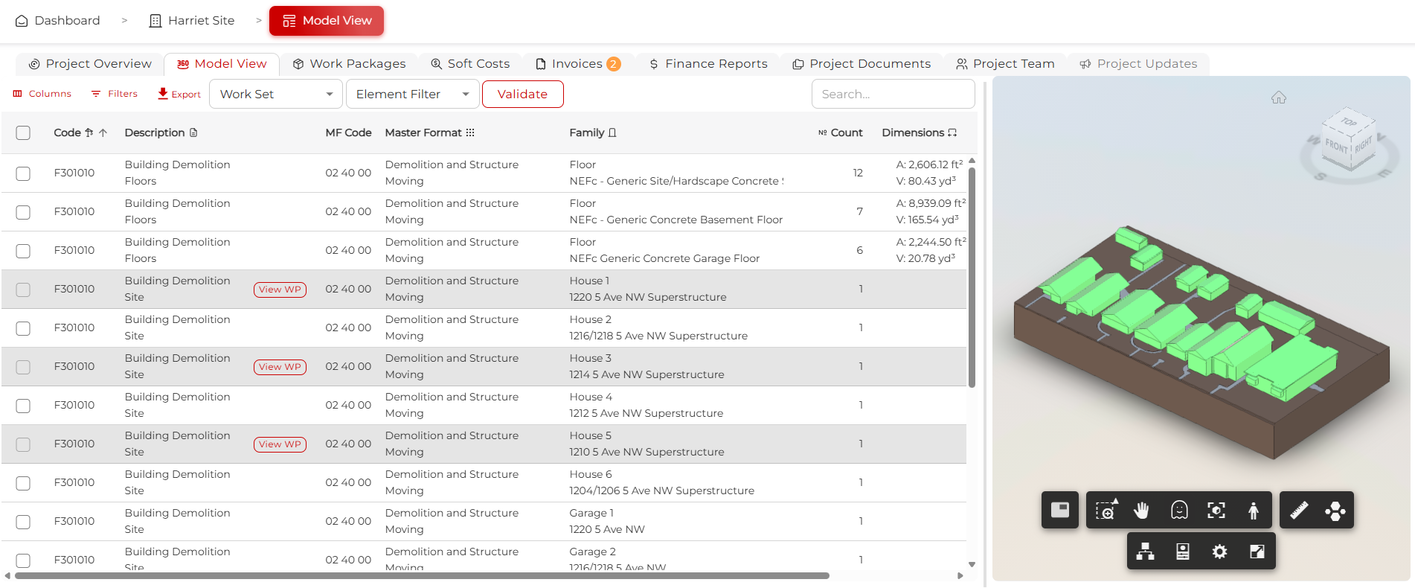Toggle the select-all checkbox in the header
Screen dimensions: 1415x588
click(23, 132)
